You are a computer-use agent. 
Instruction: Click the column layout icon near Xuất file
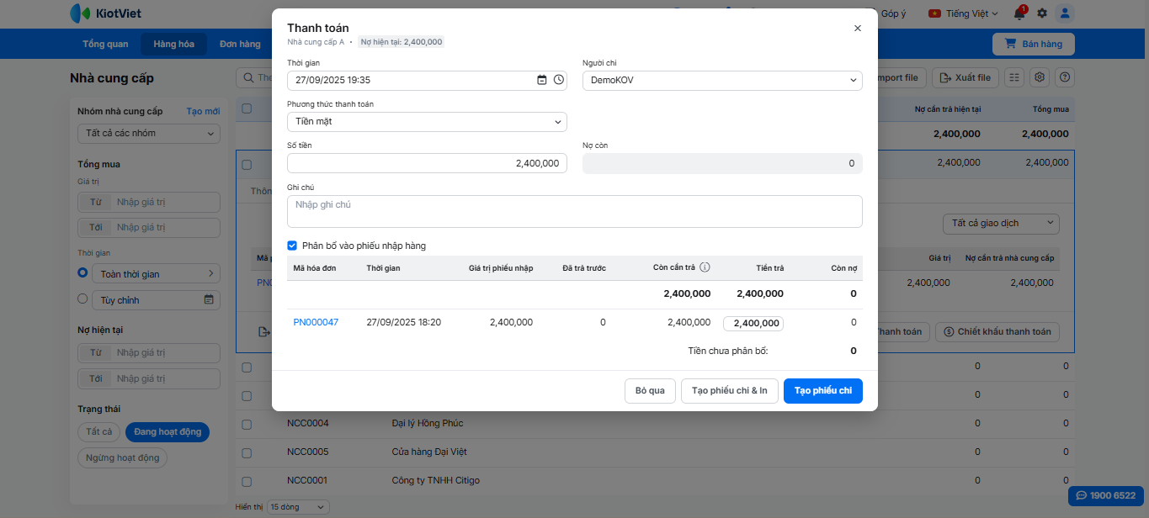click(1014, 77)
